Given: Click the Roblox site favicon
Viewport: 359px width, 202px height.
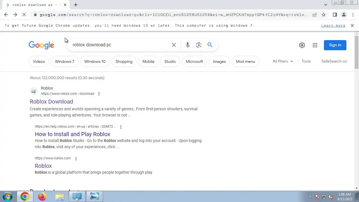Looking at the screenshot, I should tap(34, 91).
